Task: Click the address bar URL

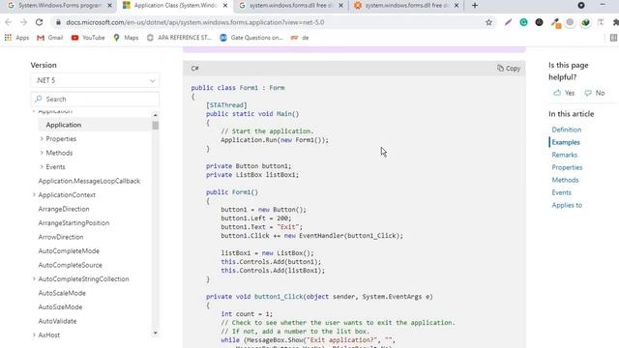Action: [195, 22]
